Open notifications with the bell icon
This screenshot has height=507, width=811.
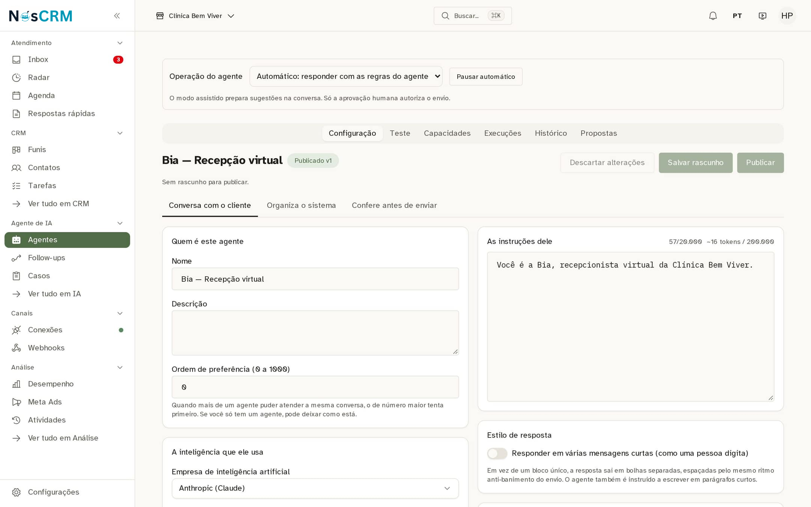[x=713, y=16]
